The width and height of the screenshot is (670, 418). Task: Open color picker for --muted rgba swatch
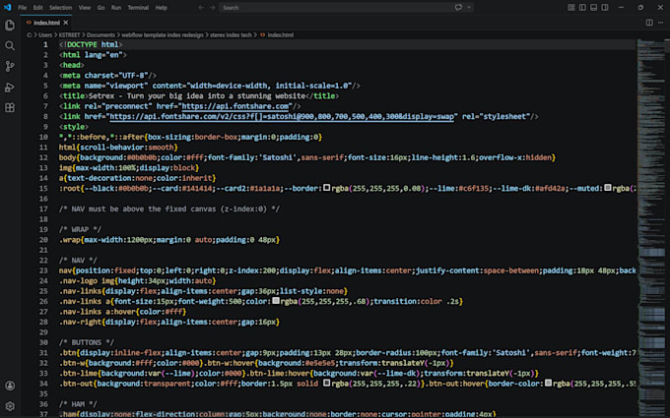point(607,187)
